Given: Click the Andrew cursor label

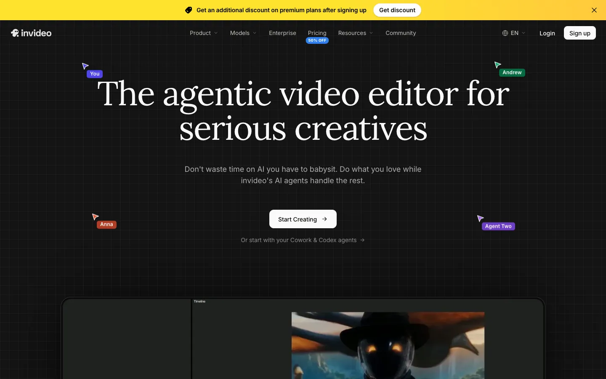Looking at the screenshot, I should pos(512,72).
